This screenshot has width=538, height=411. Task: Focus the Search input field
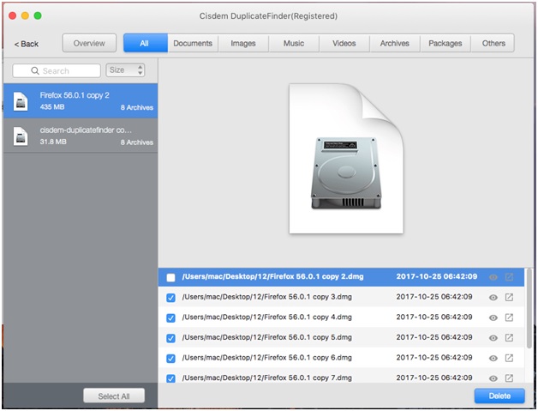(57, 71)
